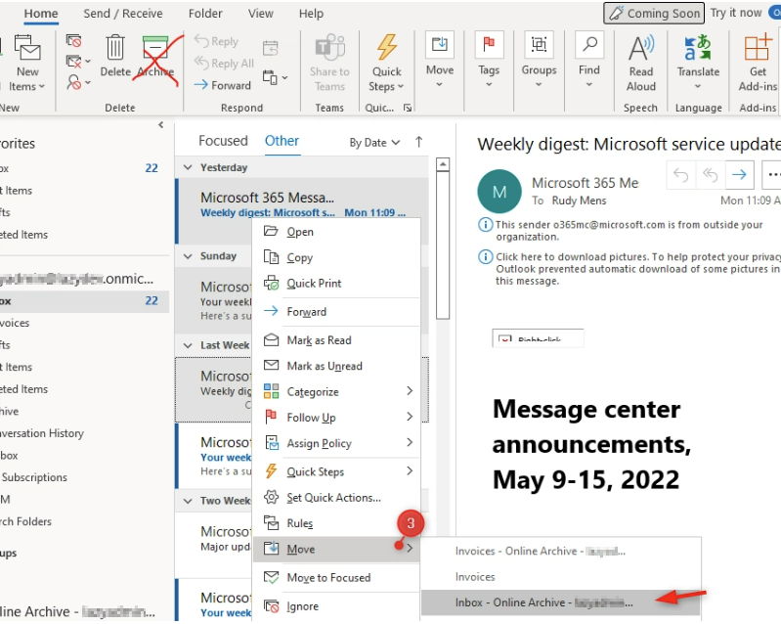Click reply-all arrows in reading pane
The width and height of the screenshot is (781, 624).
click(710, 174)
